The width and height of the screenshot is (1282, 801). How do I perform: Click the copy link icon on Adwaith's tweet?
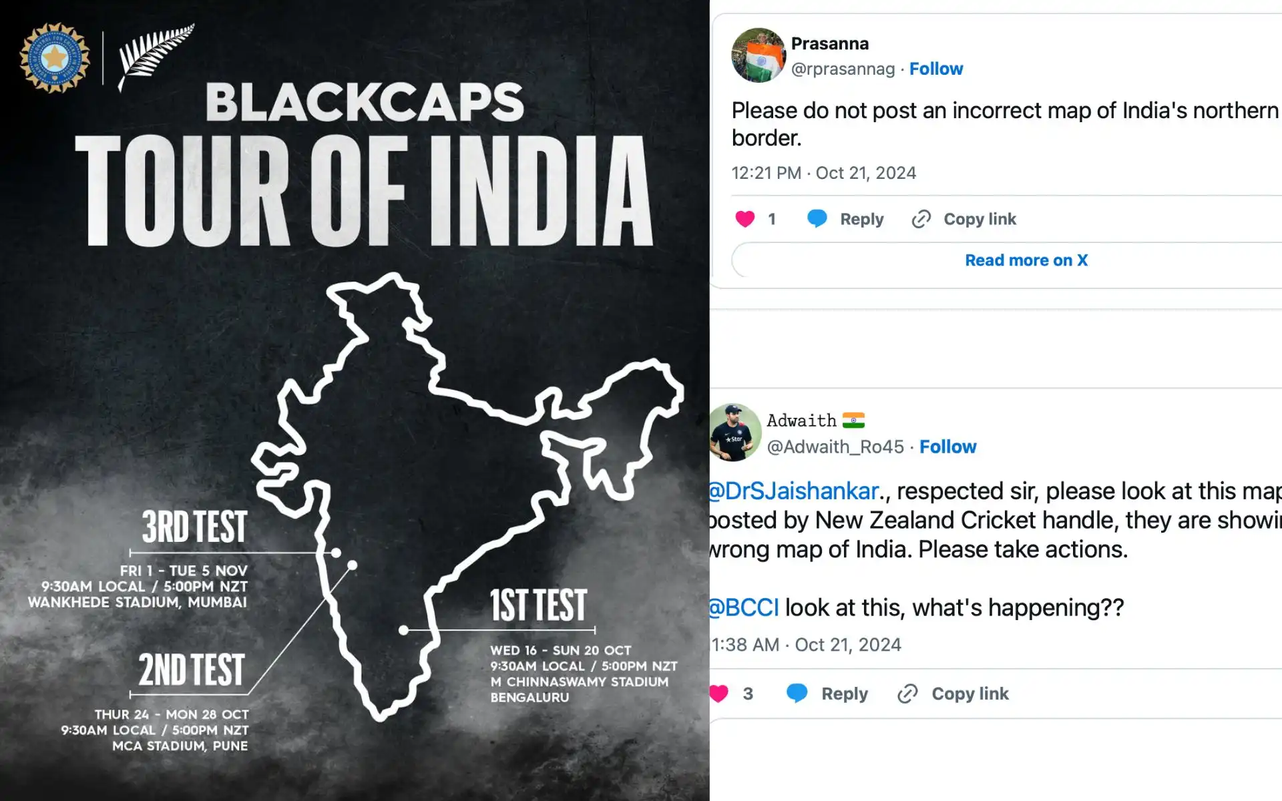[907, 694]
